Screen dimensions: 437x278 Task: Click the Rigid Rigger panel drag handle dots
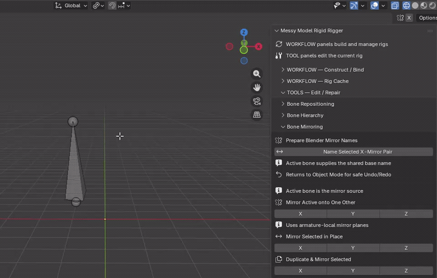tap(430, 31)
